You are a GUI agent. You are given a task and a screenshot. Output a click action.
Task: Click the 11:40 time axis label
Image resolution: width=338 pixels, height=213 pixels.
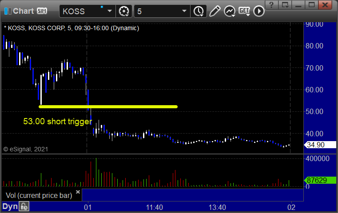pyautogui.click(x=154, y=207)
